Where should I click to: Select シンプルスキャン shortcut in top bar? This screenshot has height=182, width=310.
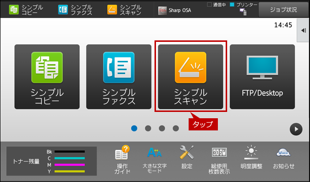tap(125, 10)
